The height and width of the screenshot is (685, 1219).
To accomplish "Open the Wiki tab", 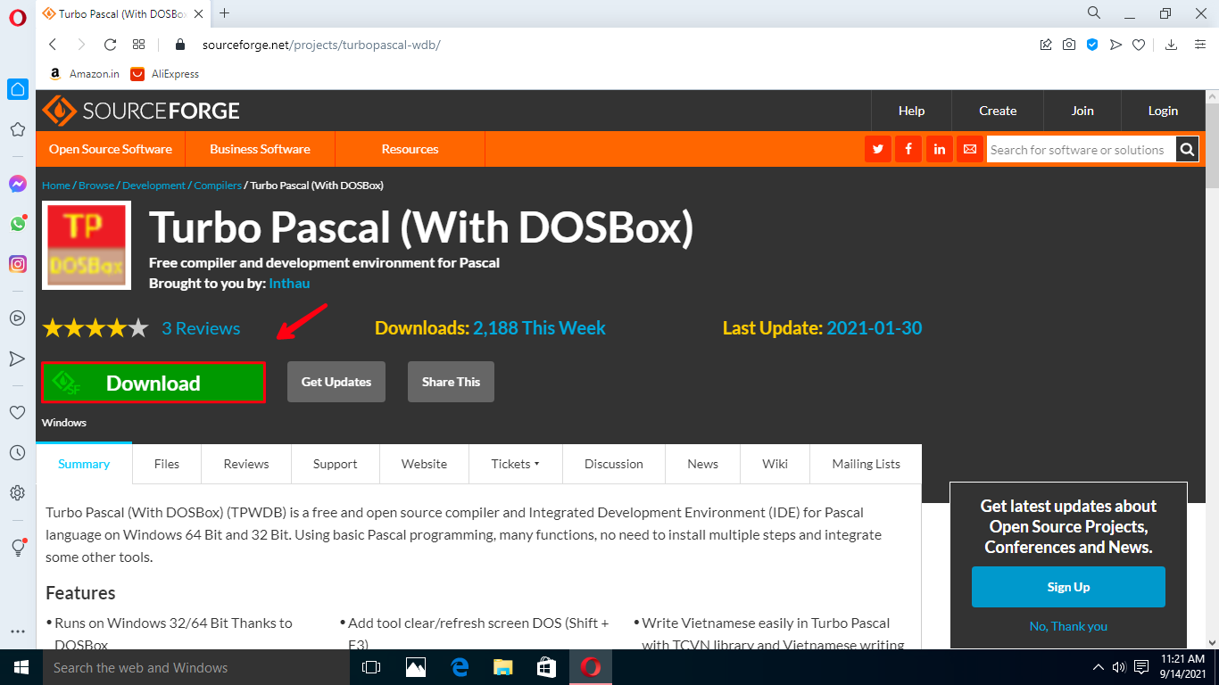I will pyautogui.click(x=775, y=464).
